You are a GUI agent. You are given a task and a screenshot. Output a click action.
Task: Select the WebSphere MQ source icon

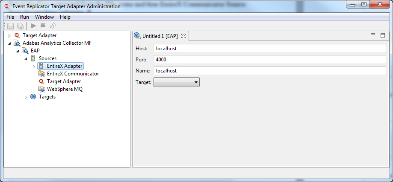coord(41,89)
